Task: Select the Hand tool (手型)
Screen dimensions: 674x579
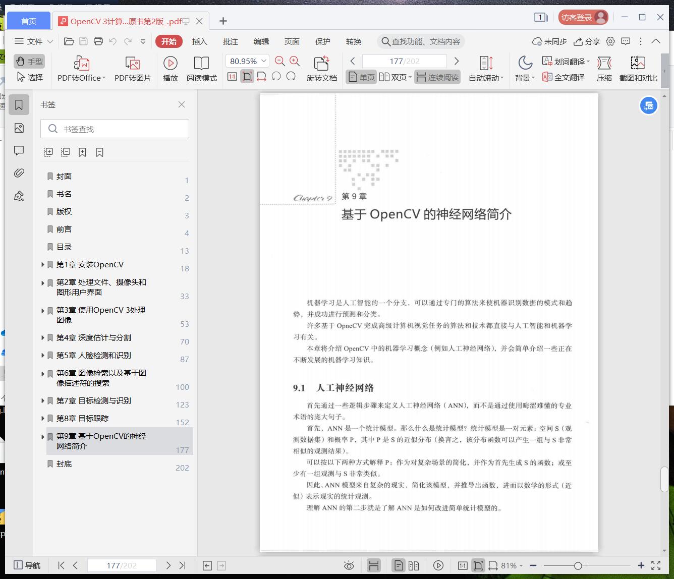Action: click(x=29, y=62)
